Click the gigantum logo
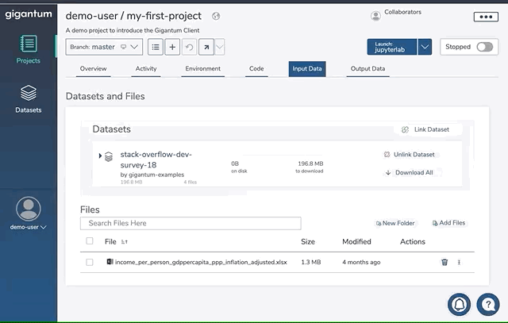508x323 pixels. pos(29,14)
